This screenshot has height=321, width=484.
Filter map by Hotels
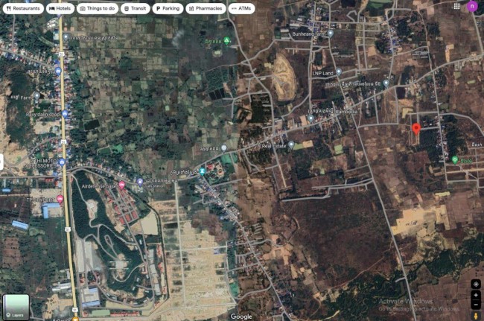(x=60, y=8)
